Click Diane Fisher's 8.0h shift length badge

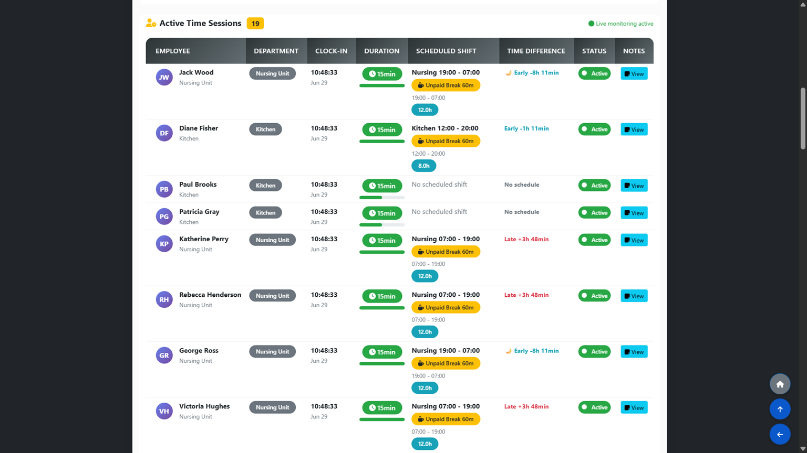[x=423, y=166]
